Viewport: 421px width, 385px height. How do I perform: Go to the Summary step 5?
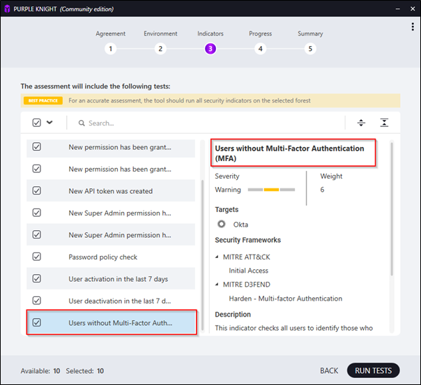coord(310,49)
